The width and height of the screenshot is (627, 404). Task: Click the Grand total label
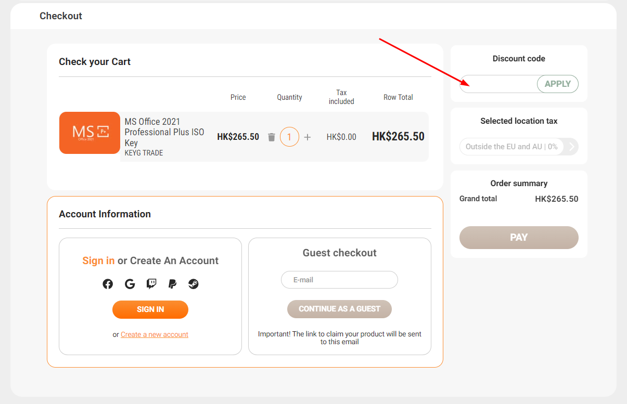(478, 199)
